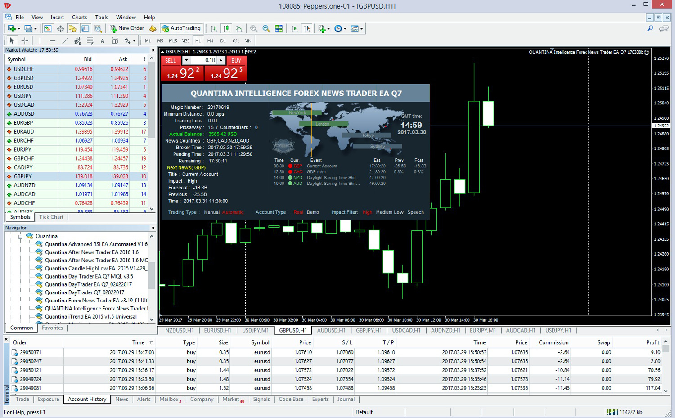Open the Charts menu
The image size is (675, 418).
coord(79,17)
